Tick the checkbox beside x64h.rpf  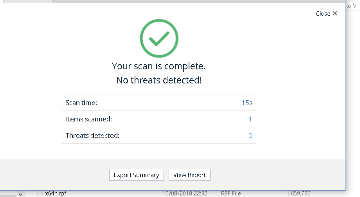coord(39,193)
